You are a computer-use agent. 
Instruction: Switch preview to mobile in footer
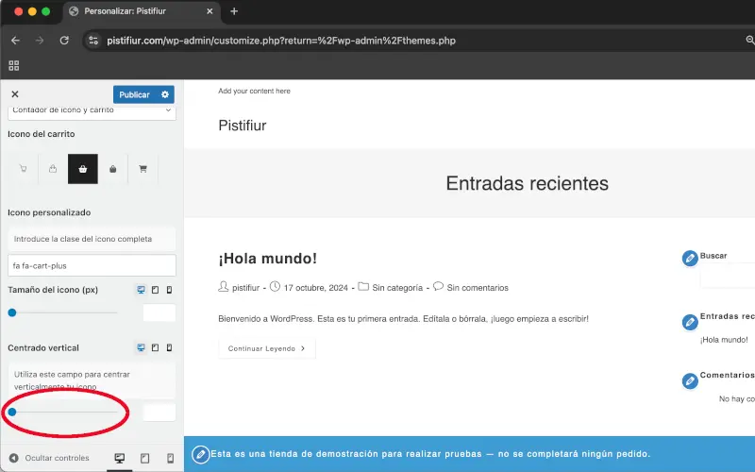coord(170,458)
